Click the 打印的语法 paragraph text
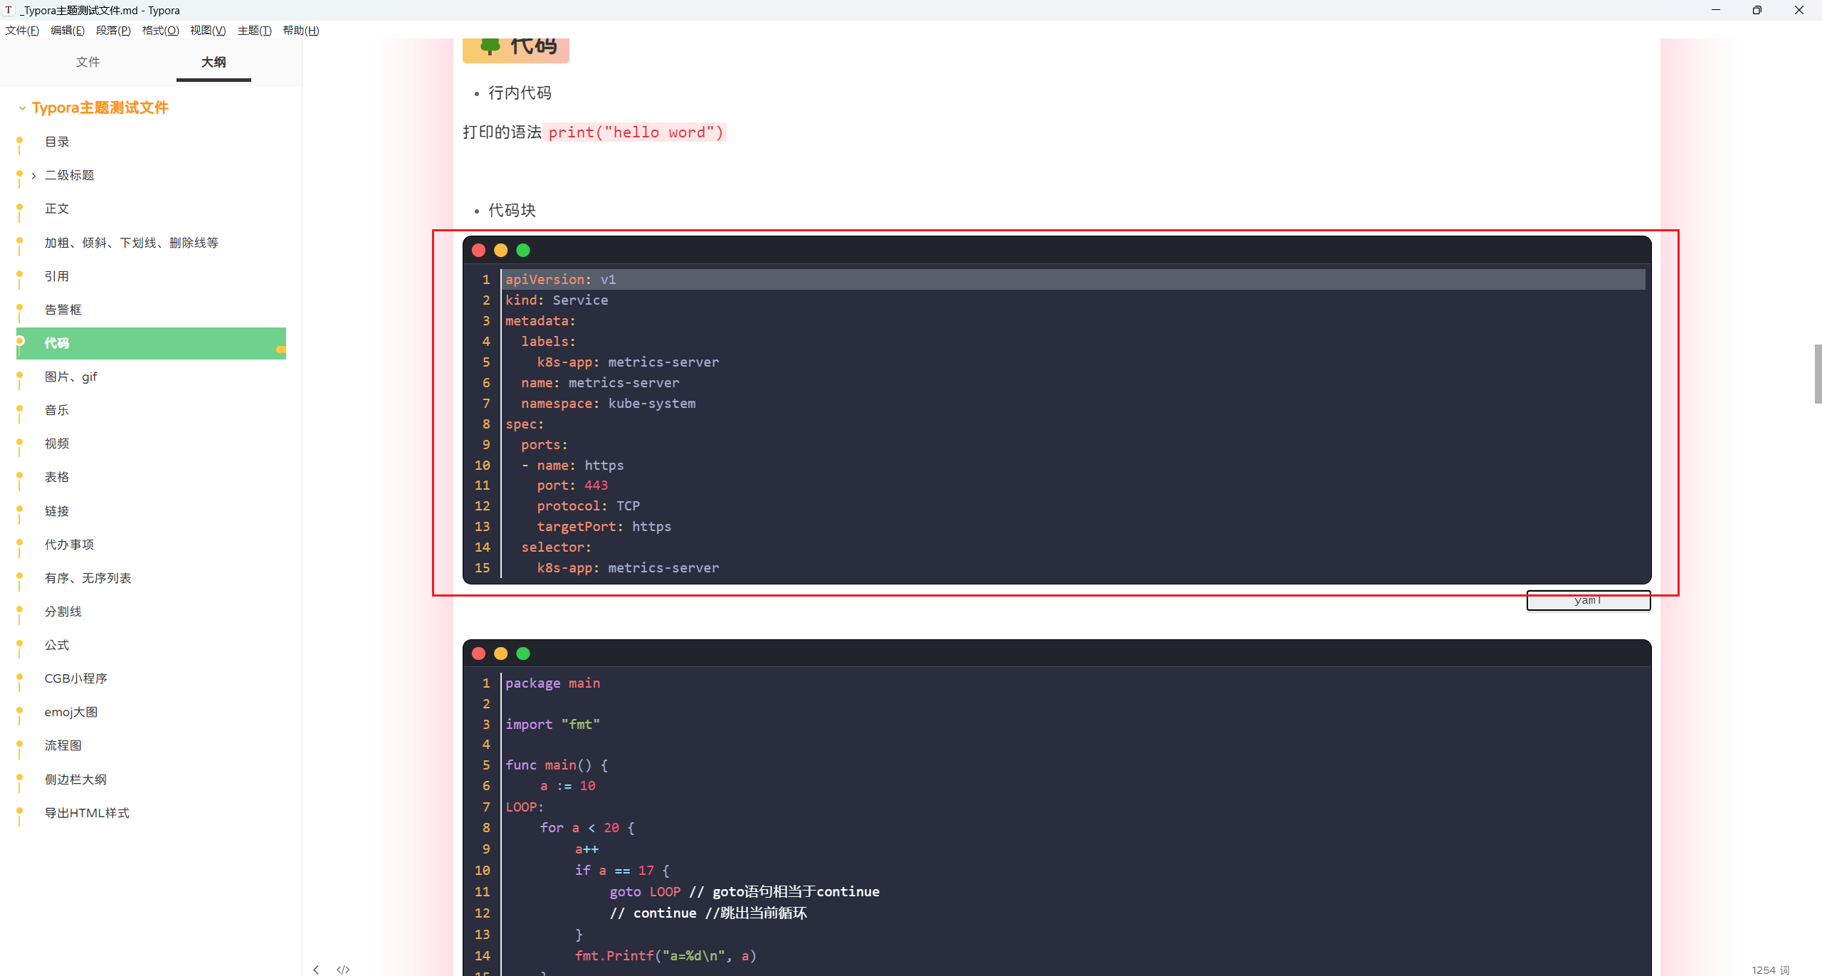 click(x=502, y=132)
